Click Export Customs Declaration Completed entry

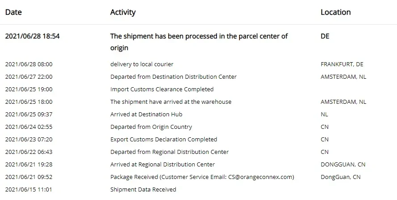click(x=164, y=139)
